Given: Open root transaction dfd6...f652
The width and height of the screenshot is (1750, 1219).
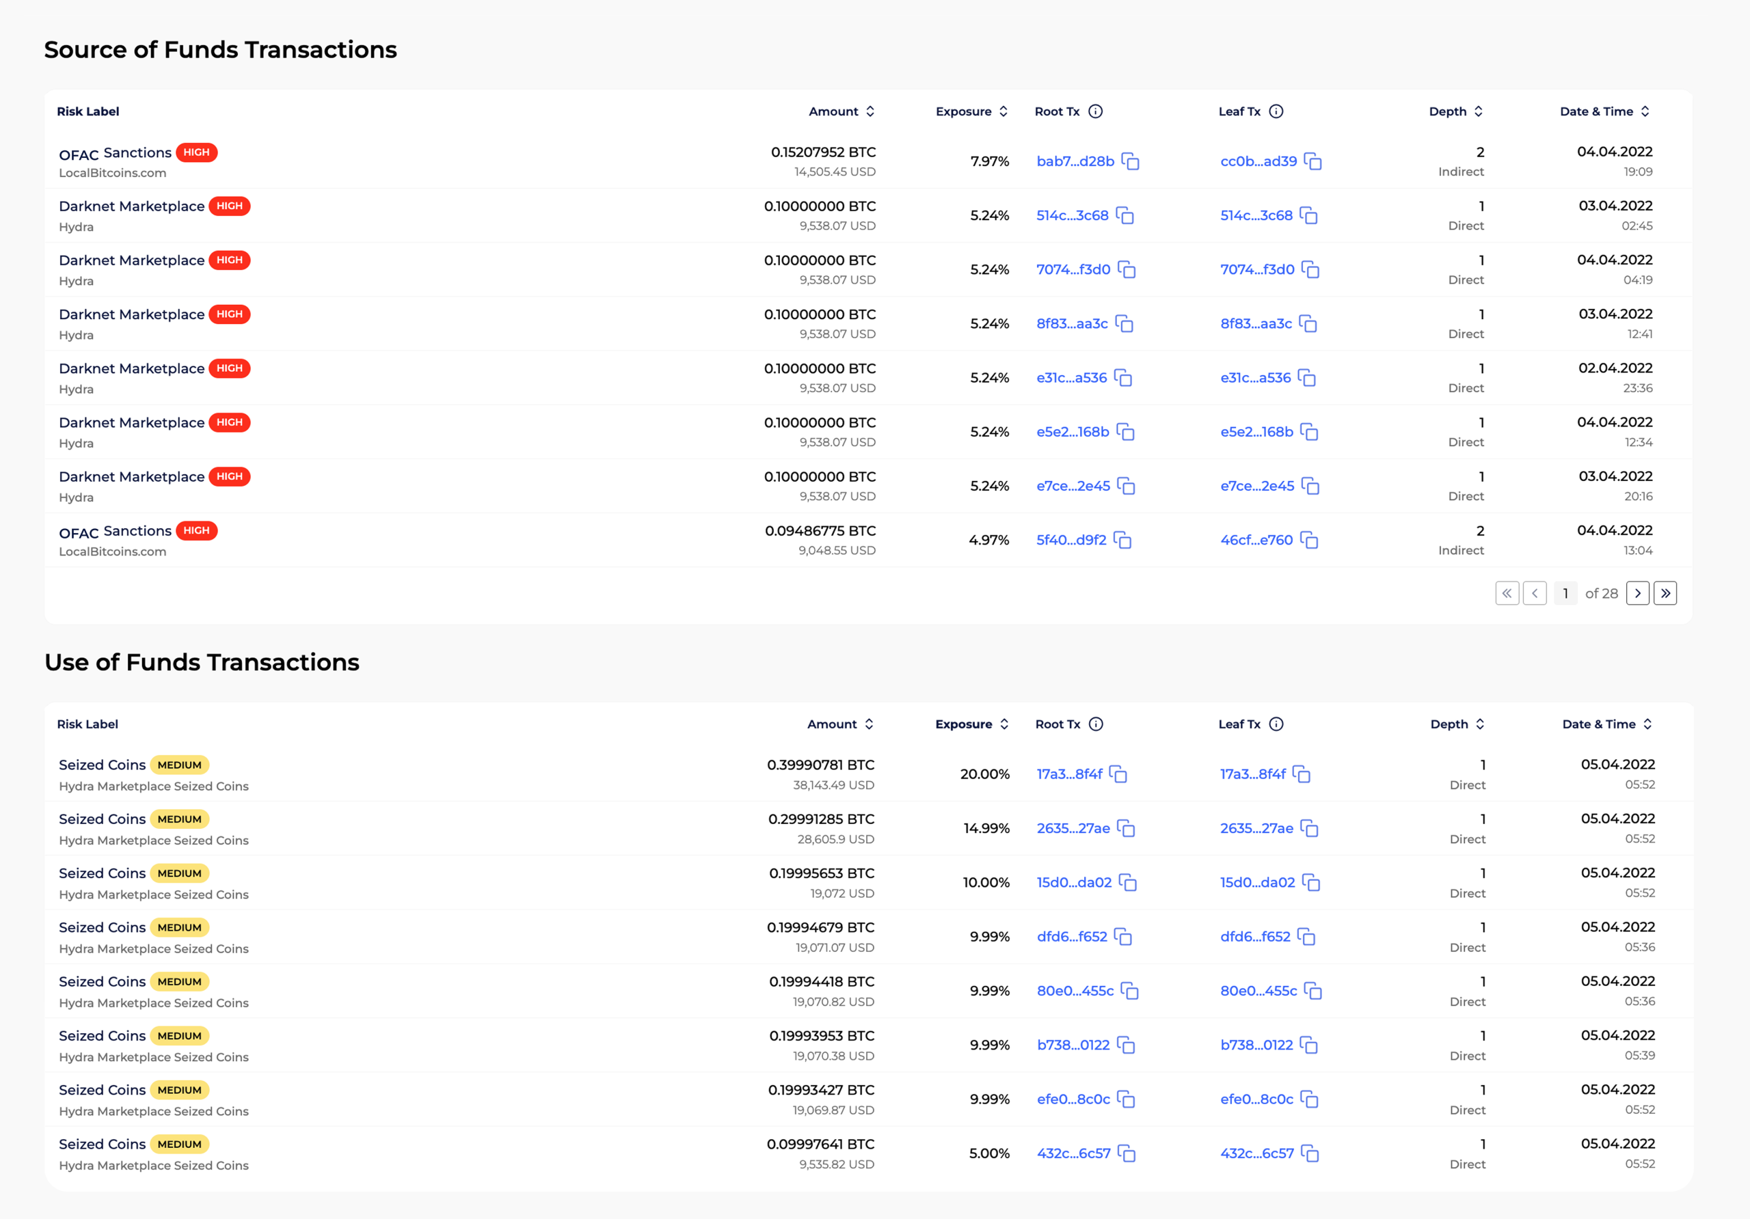Looking at the screenshot, I should [x=1072, y=936].
